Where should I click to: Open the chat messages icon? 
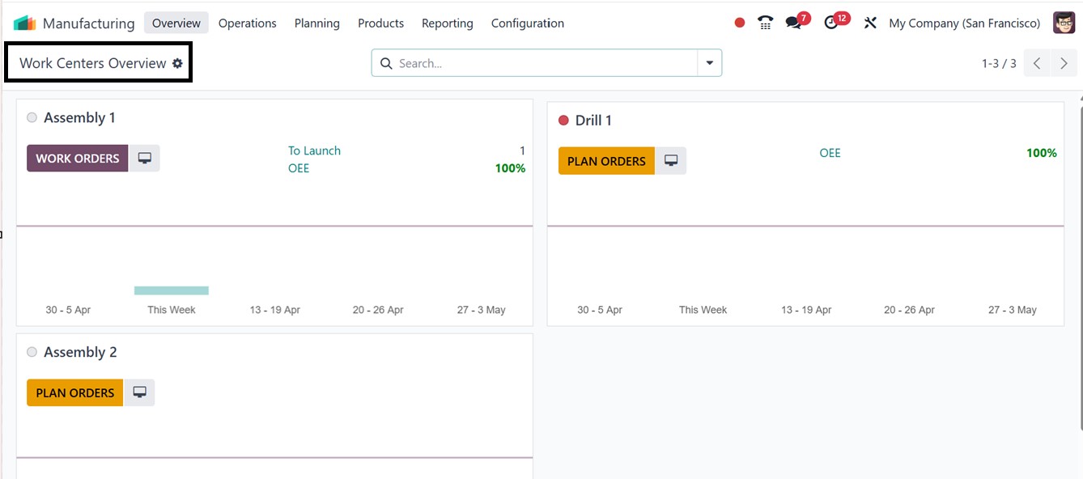tap(793, 23)
